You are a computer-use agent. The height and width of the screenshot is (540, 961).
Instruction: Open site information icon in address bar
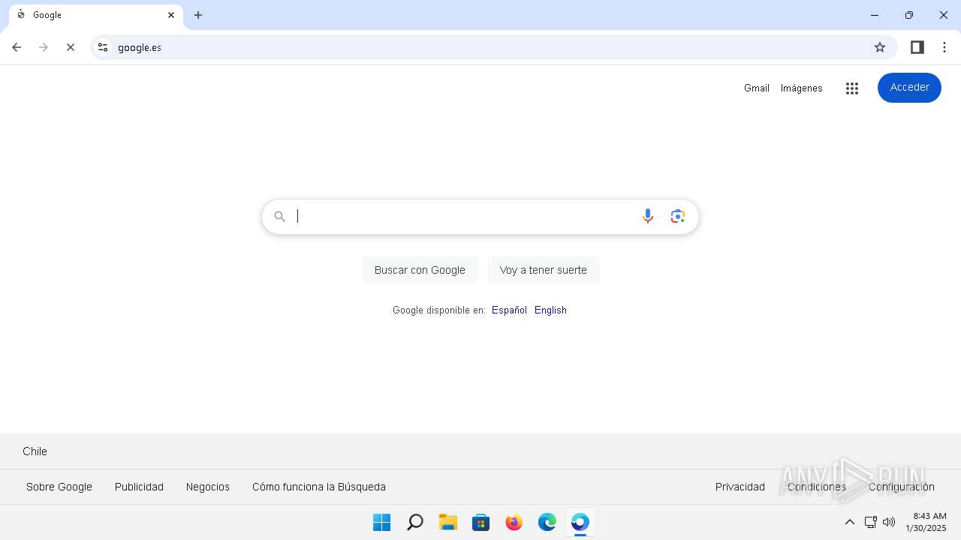103,47
